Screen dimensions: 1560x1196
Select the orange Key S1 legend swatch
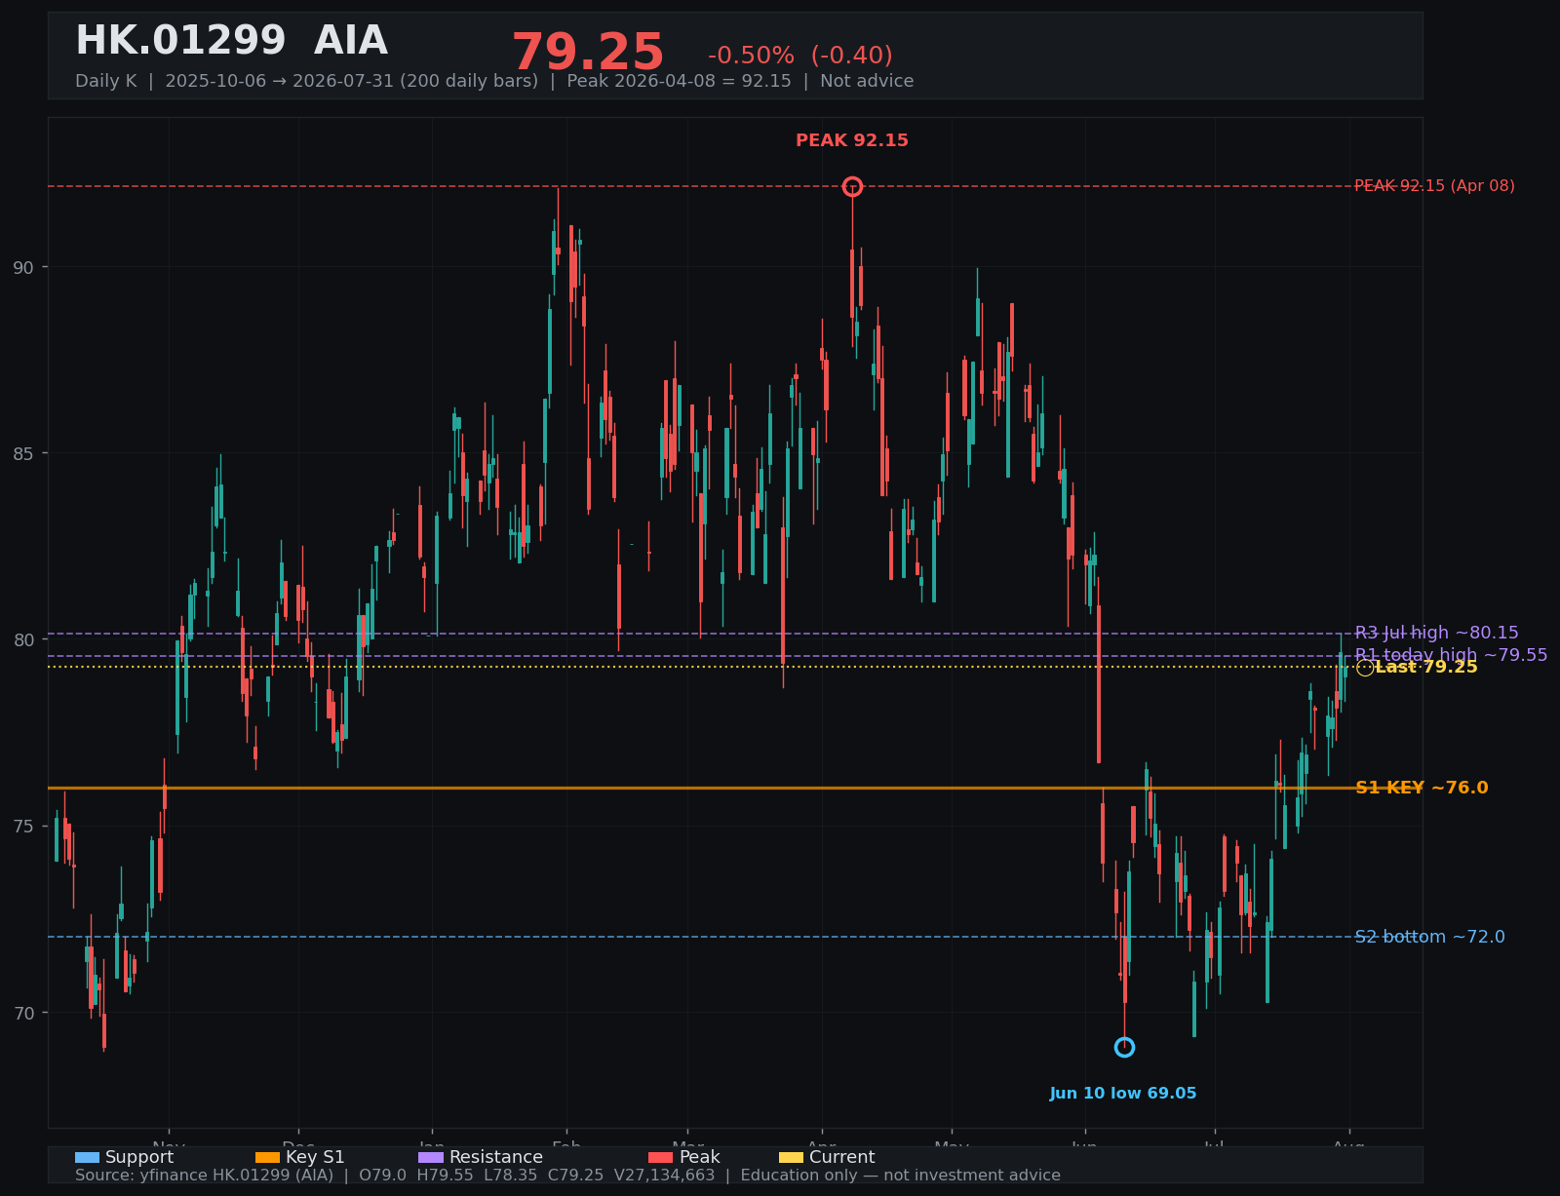(267, 1157)
